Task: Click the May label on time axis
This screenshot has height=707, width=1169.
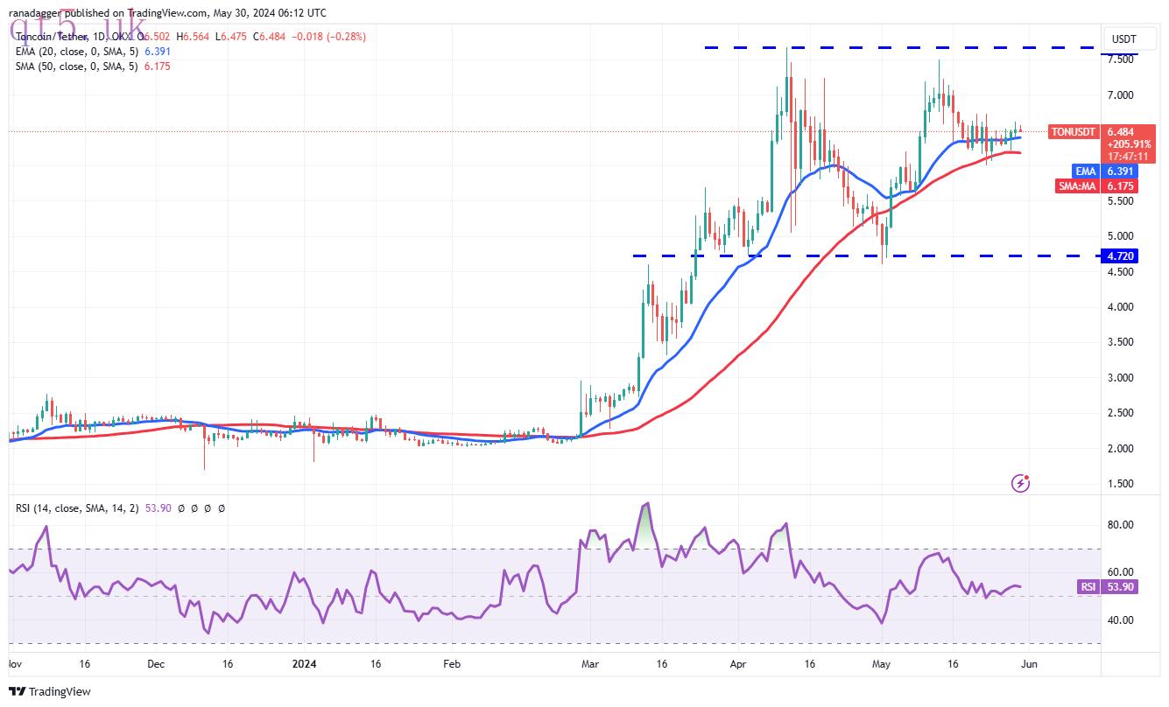Action: [880, 664]
